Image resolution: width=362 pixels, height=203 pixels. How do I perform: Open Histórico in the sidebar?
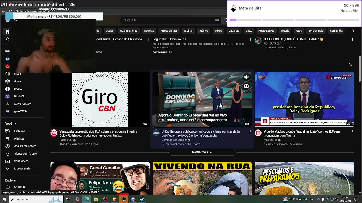coord(20,131)
